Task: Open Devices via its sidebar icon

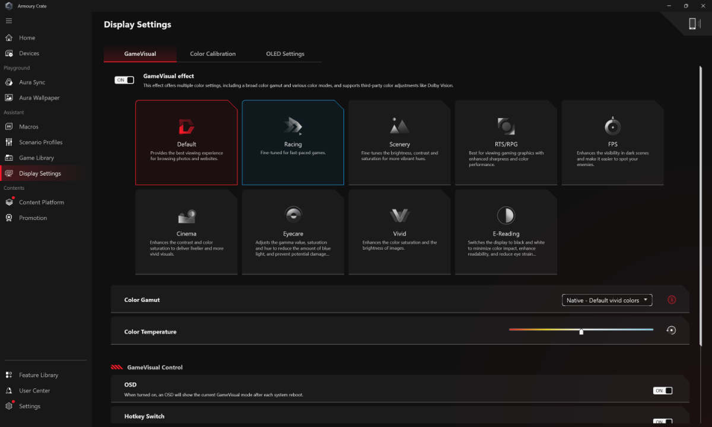Action: [9, 53]
